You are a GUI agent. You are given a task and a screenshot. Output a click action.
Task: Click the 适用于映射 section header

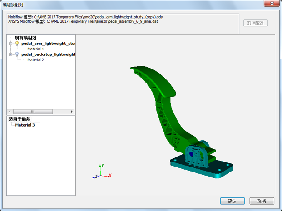20,119
